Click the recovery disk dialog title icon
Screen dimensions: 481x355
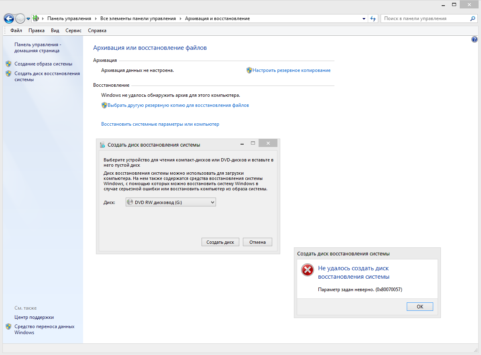click(x=102, y=145)
